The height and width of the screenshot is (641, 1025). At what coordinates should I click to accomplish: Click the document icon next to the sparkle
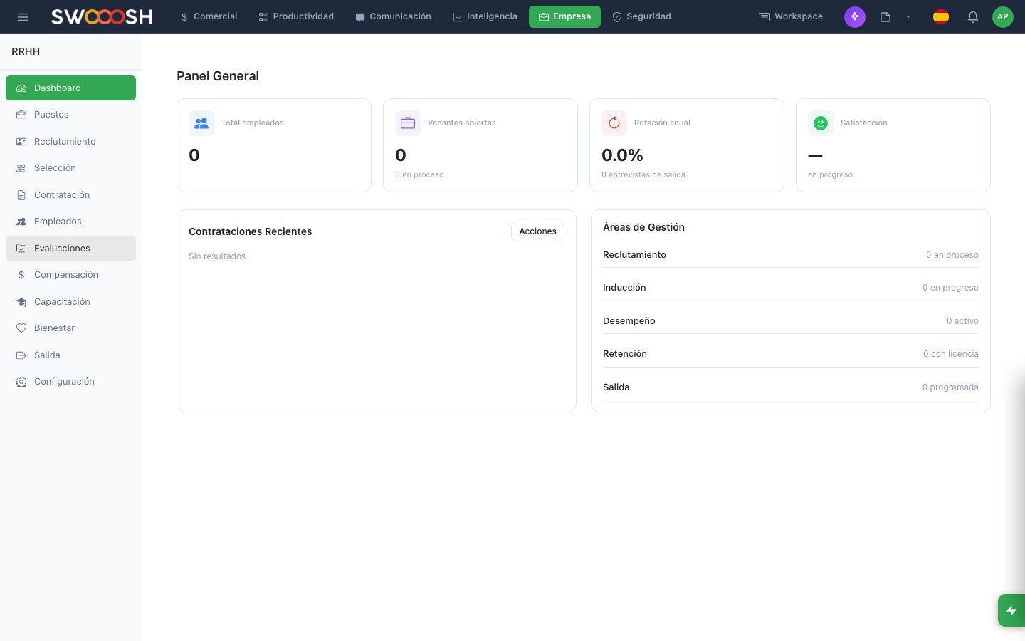[x=885, y=16]
